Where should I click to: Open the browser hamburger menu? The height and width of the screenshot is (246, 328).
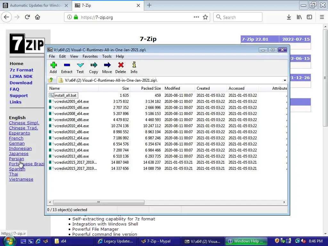click(322, 17)
